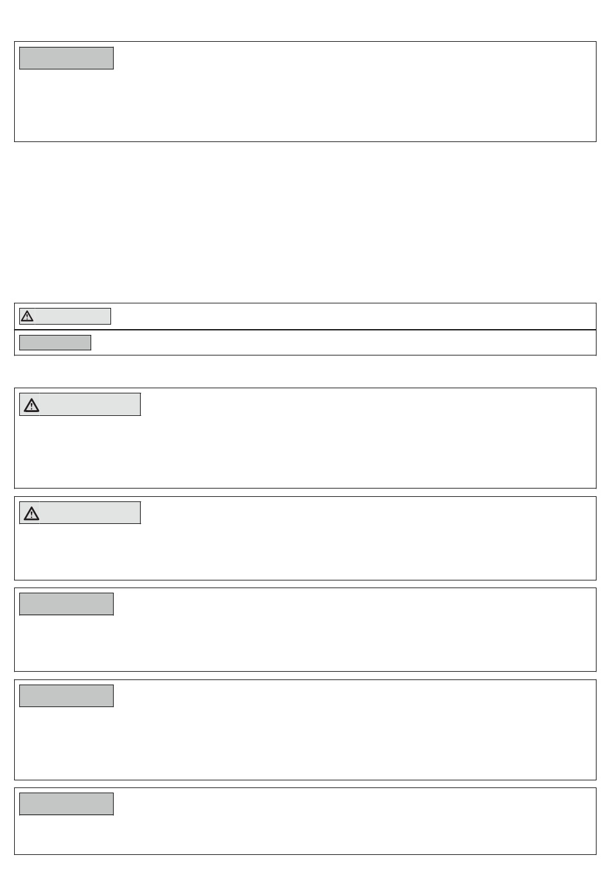This screenshot has width=610, height=889.
Task: Click the warning triangle in the first large warning box
Action: coord(31,405)
